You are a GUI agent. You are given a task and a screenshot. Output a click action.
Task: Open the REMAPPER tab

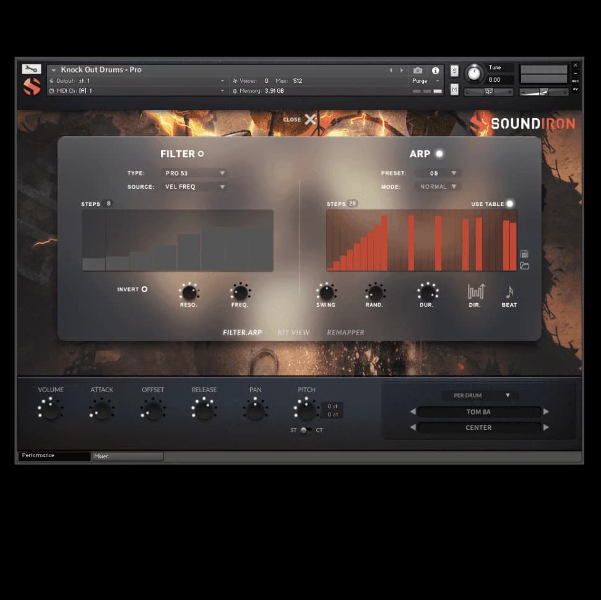point(345,332)
